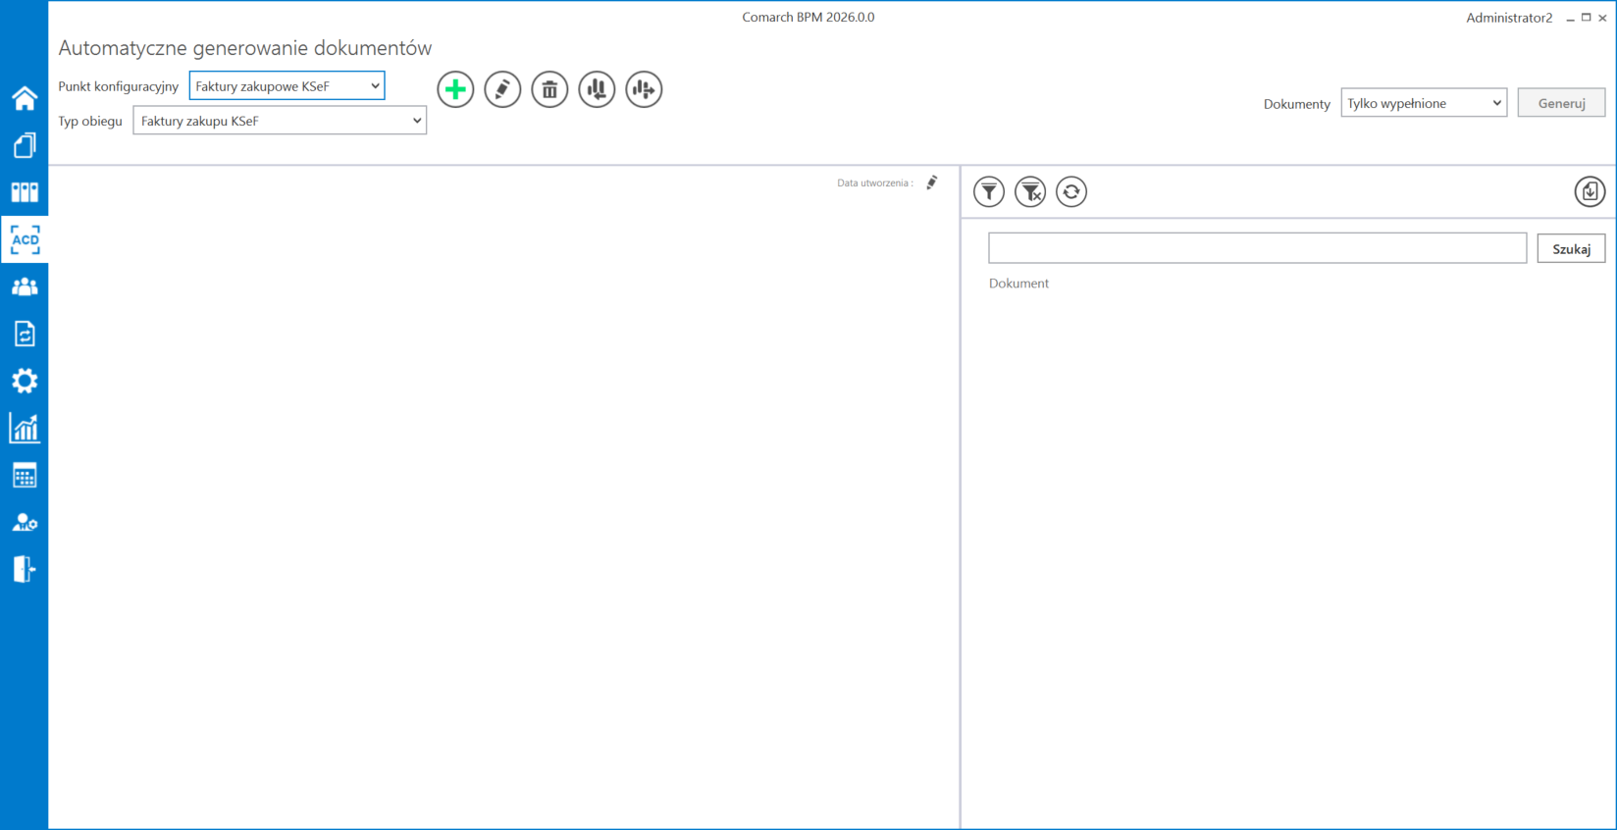Click the exit door icon in sidebar
This screenshot has height=830, width=1617.
[x=25, y=569]
